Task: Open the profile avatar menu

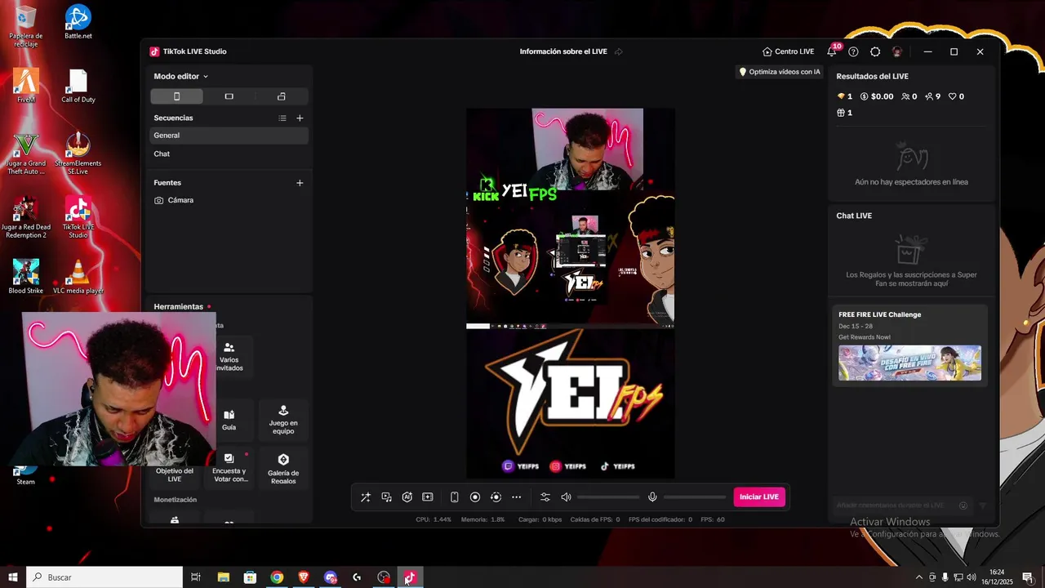Action: 897,51
